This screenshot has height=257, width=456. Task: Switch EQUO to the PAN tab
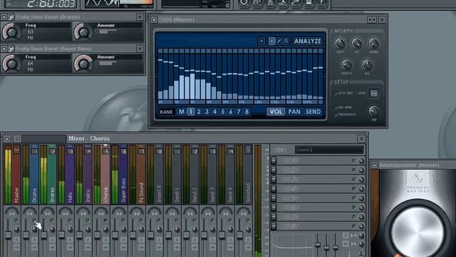[294, 111]
